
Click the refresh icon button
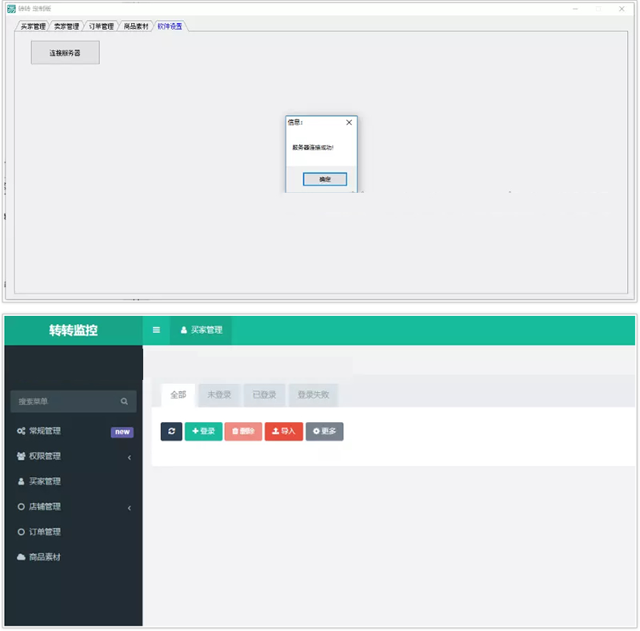click(x=171, y=431)
